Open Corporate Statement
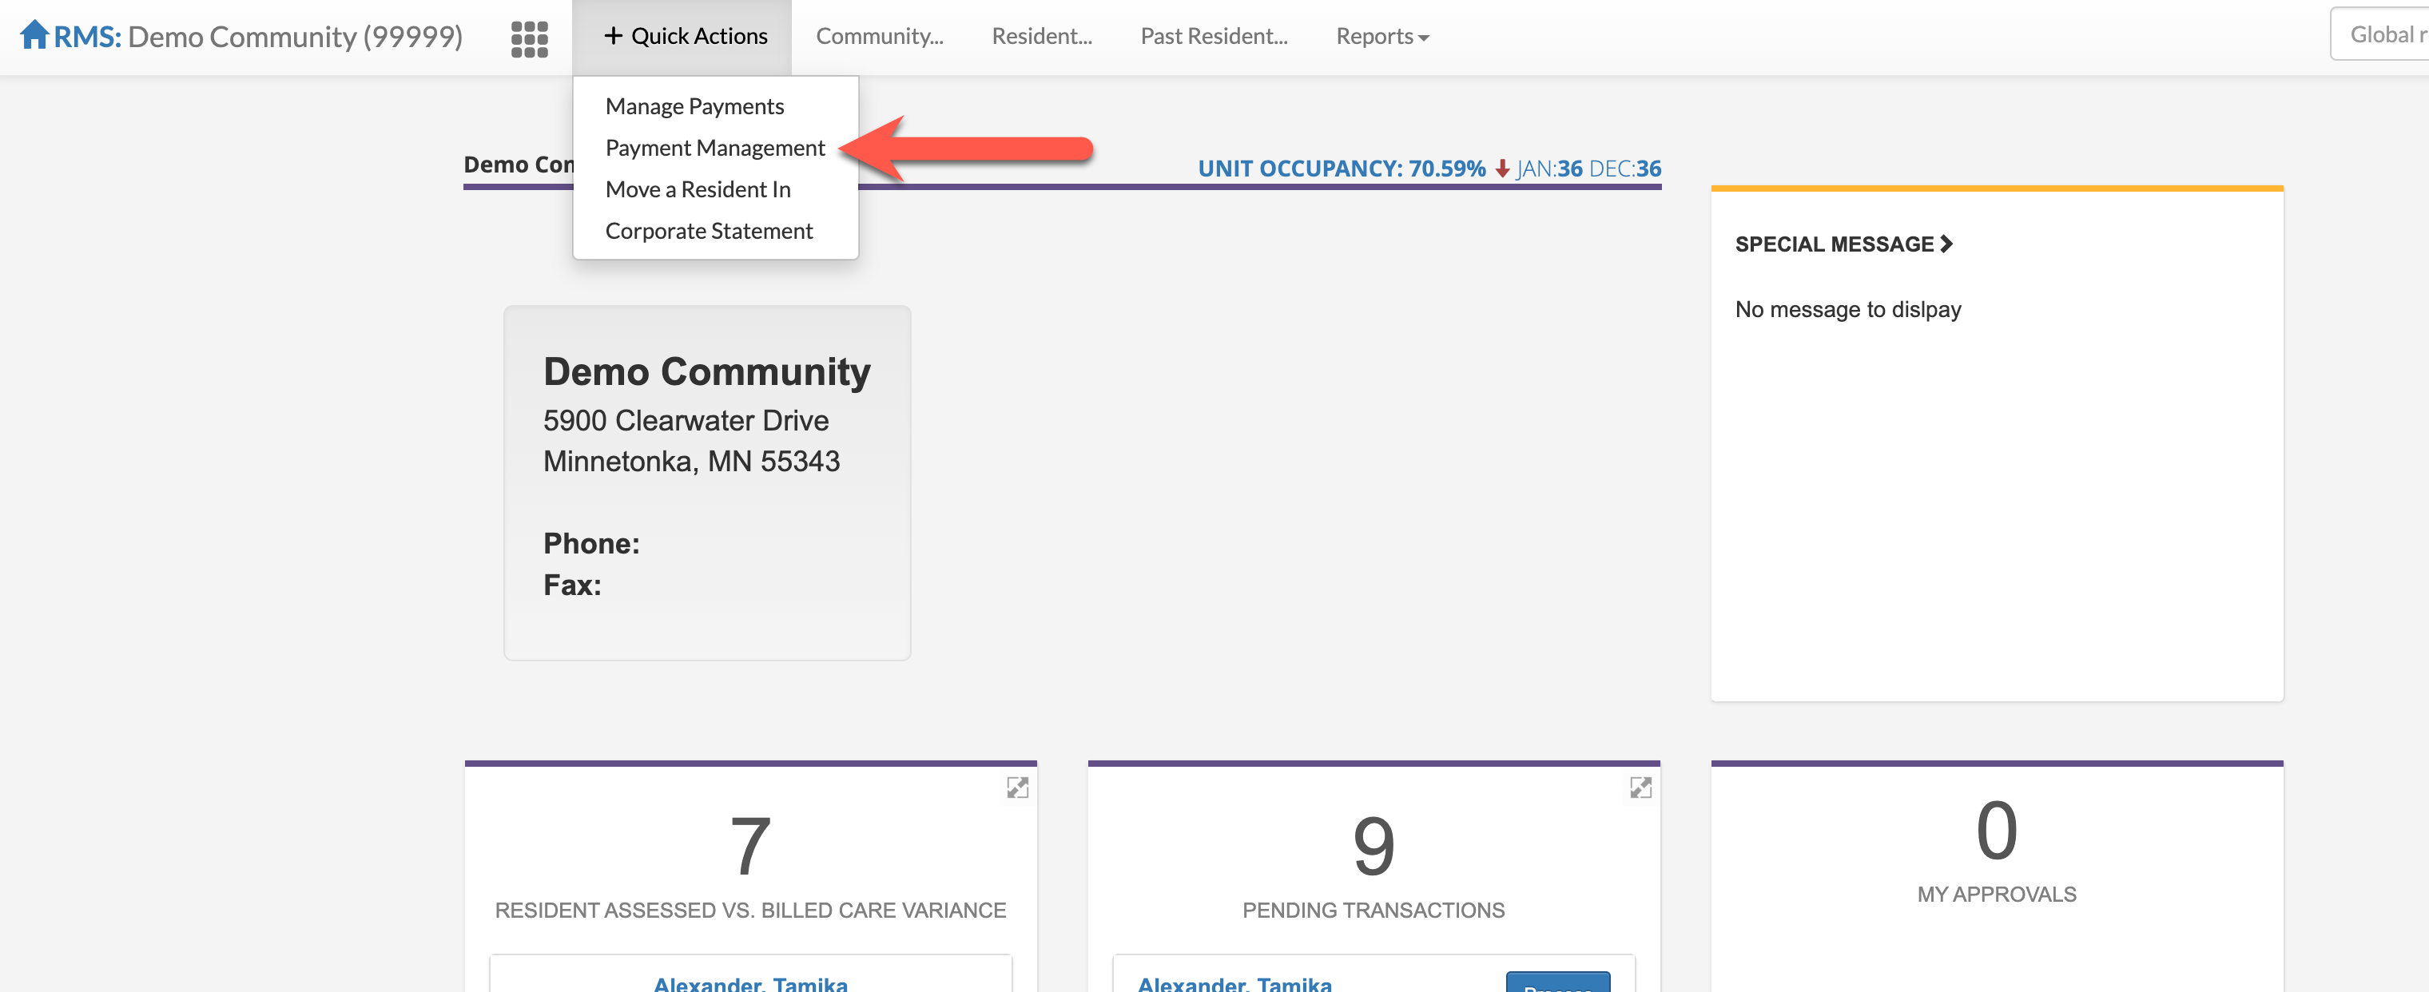The width and height of the screenshot is (2429, 992). (708, 231)
